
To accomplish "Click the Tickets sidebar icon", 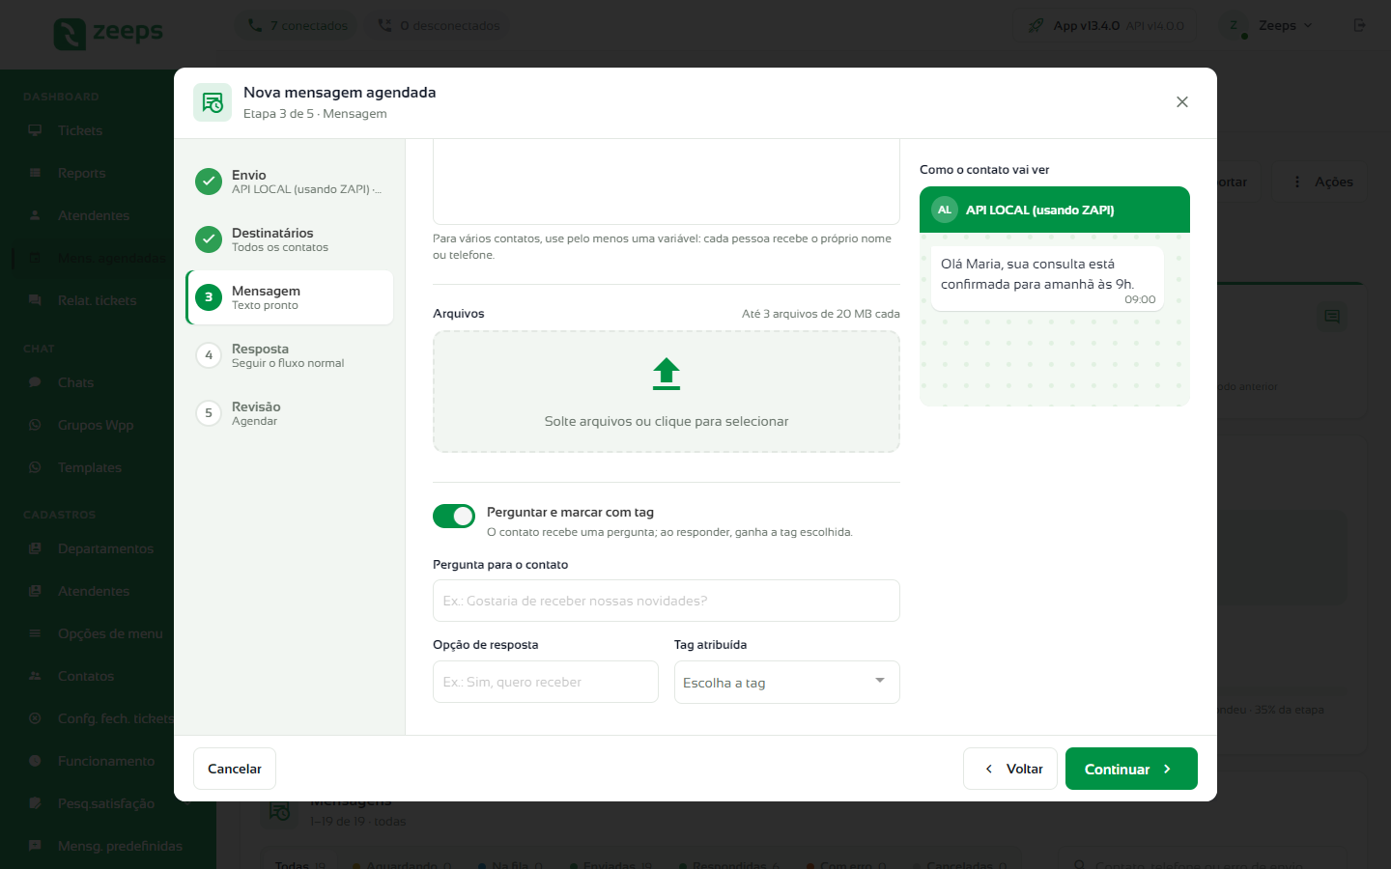I will pyautogui.click(x=35, y=130).
